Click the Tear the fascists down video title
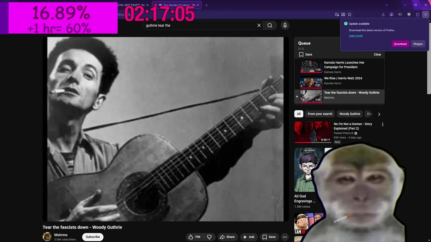The width and height of the screenshot is (431, 242). point(82,227)
